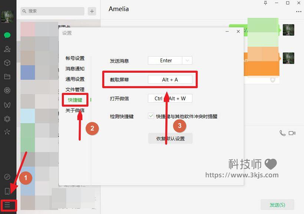Click the add plus button beside search

(x=92, y=11)
